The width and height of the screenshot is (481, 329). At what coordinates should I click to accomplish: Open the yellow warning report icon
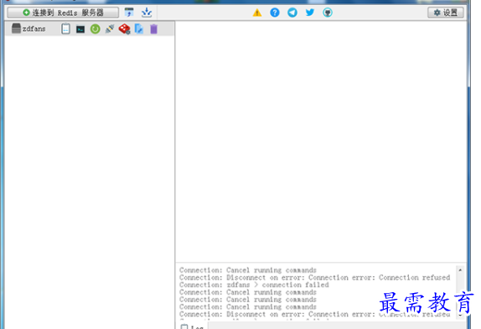[257, 13]
